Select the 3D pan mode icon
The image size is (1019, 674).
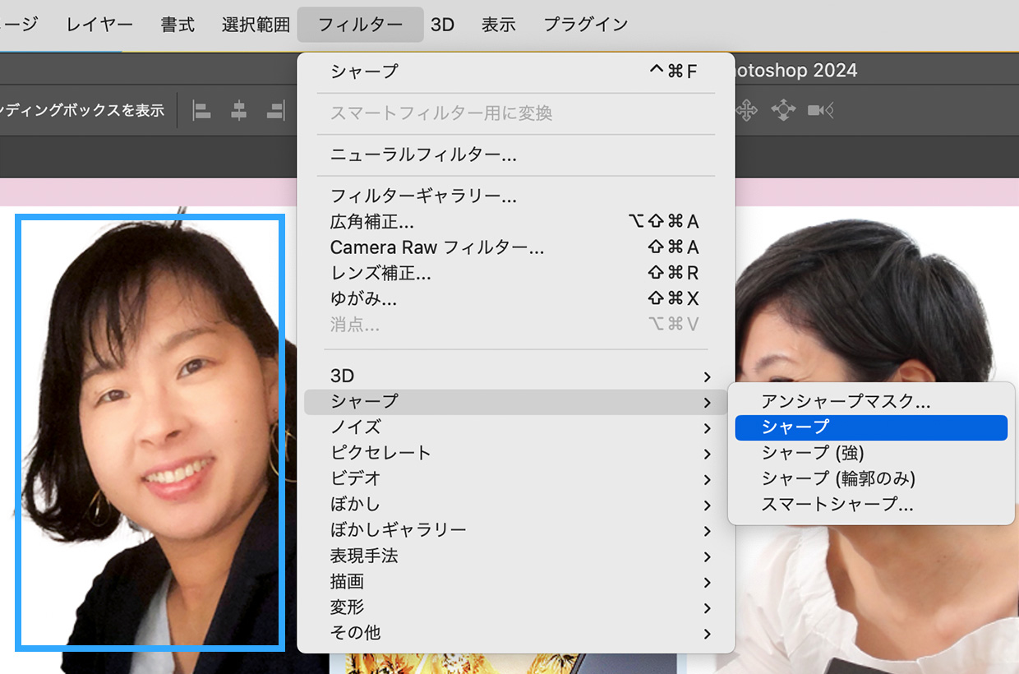(746, 110)
